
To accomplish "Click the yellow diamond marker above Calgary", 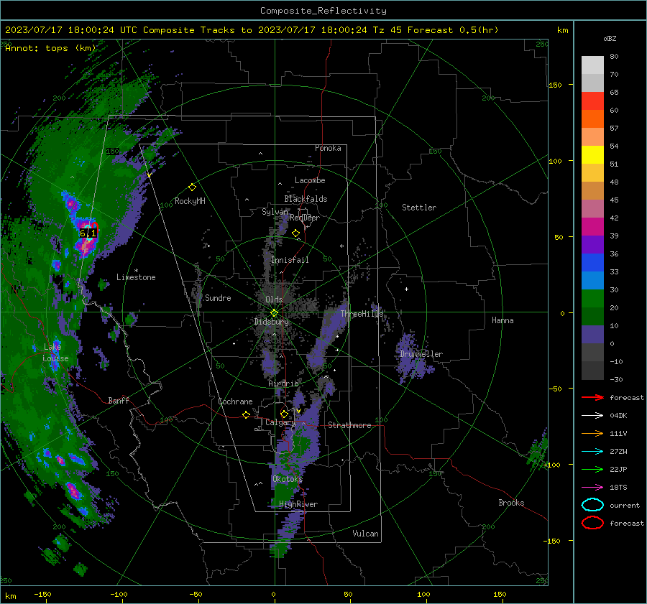I will [284, 414].
